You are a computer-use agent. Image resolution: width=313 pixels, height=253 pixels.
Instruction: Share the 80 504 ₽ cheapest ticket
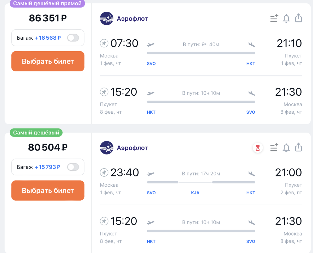[x=298, y=147]
